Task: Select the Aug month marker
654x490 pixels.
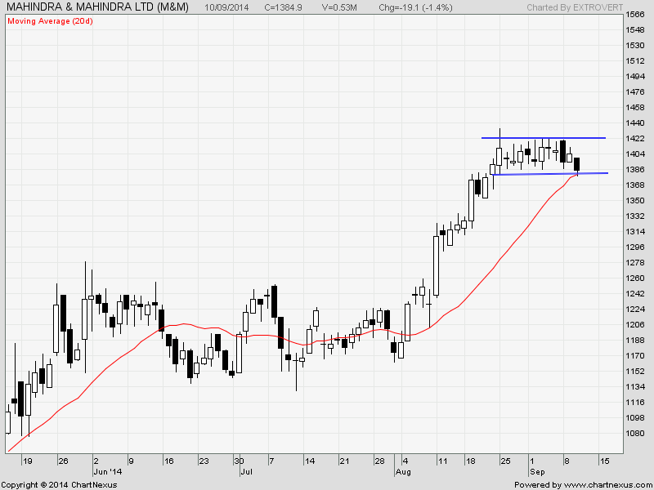Action: click(403, 471)
